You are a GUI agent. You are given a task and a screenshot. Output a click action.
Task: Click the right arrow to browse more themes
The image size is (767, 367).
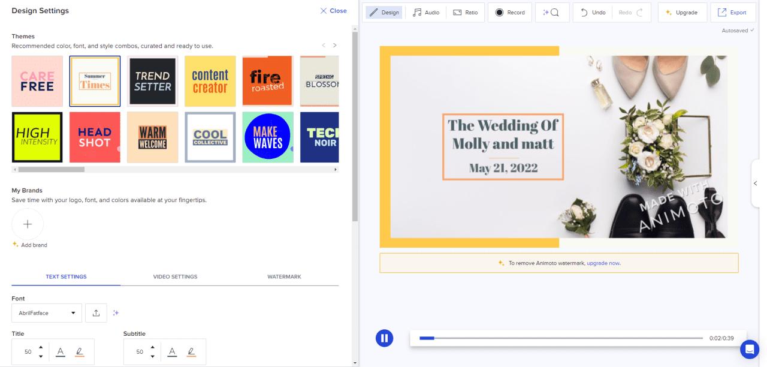(x=335, y=44)
